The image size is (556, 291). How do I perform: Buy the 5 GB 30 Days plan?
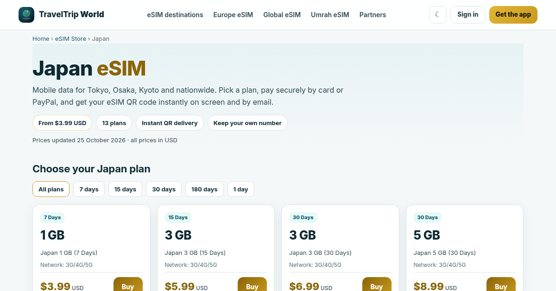501,285
